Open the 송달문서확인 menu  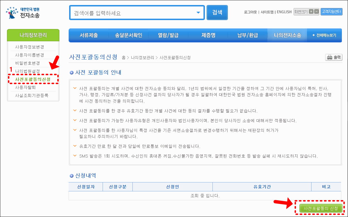click(129, 35)
